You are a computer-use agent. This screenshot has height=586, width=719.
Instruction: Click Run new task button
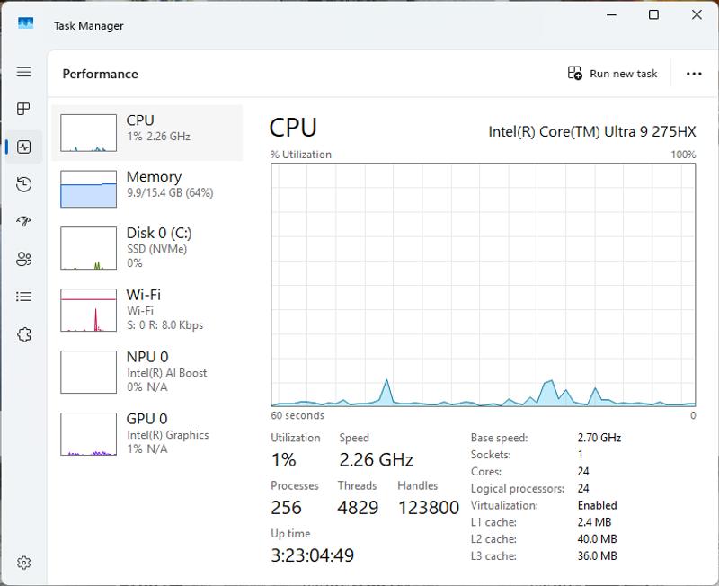tap(612, 74)
